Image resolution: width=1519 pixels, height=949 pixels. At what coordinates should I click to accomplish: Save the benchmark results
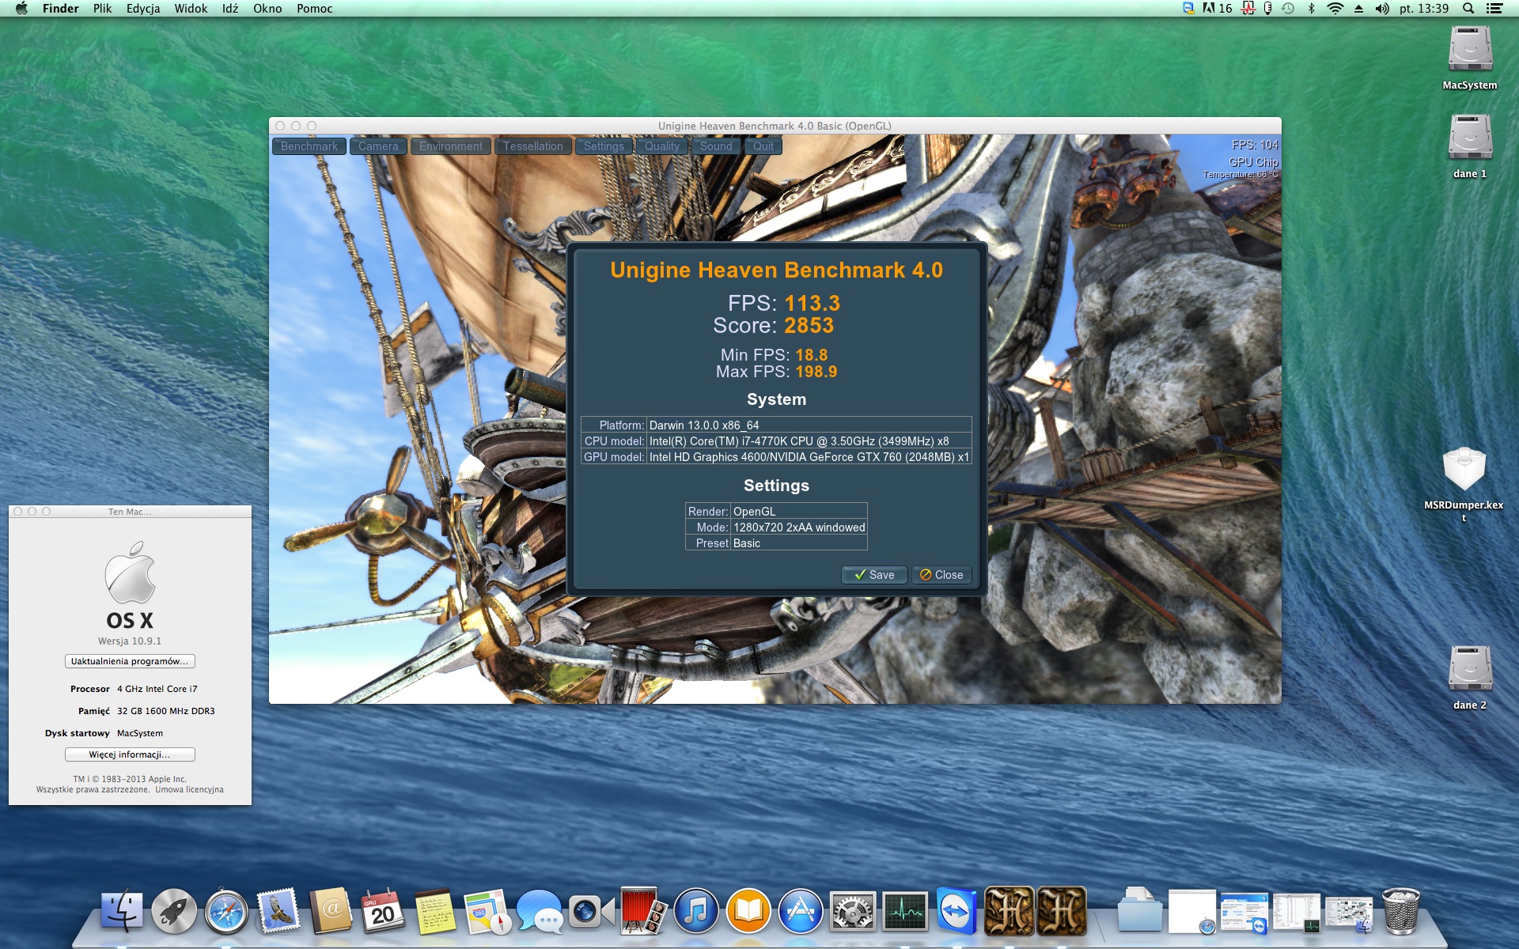point(874,575)
